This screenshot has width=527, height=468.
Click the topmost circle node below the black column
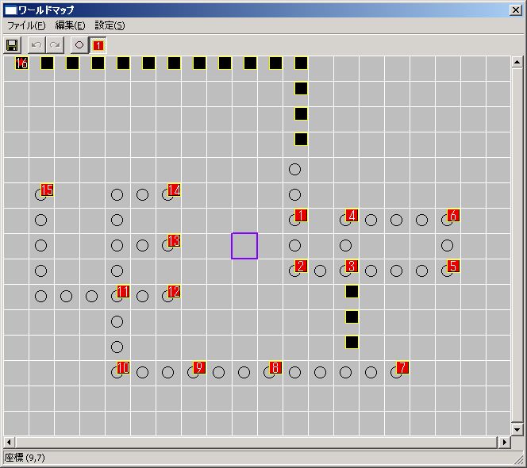[x=294, y=169]
